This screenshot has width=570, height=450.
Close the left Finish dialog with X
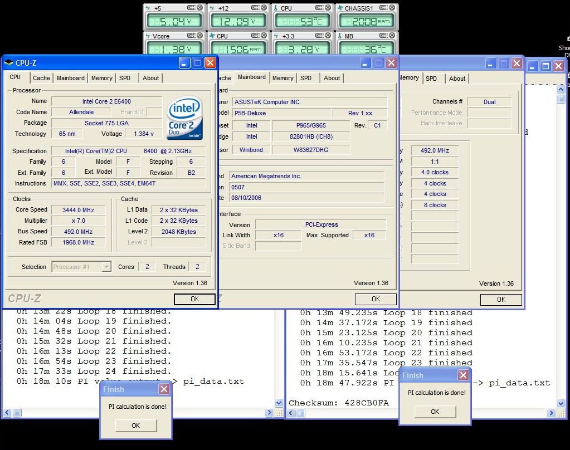click(x=164, y=389)
